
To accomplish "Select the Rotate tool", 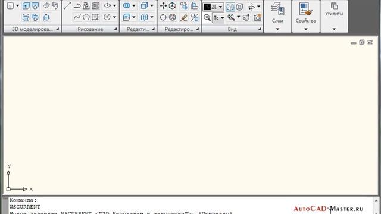I will [163, 17].
